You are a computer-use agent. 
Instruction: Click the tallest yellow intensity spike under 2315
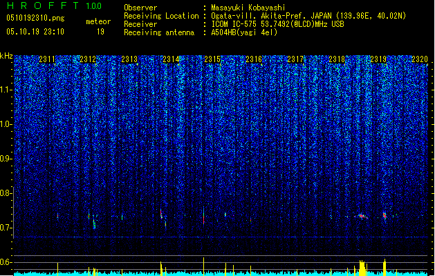pyautogui.click(x=203, y=265)
